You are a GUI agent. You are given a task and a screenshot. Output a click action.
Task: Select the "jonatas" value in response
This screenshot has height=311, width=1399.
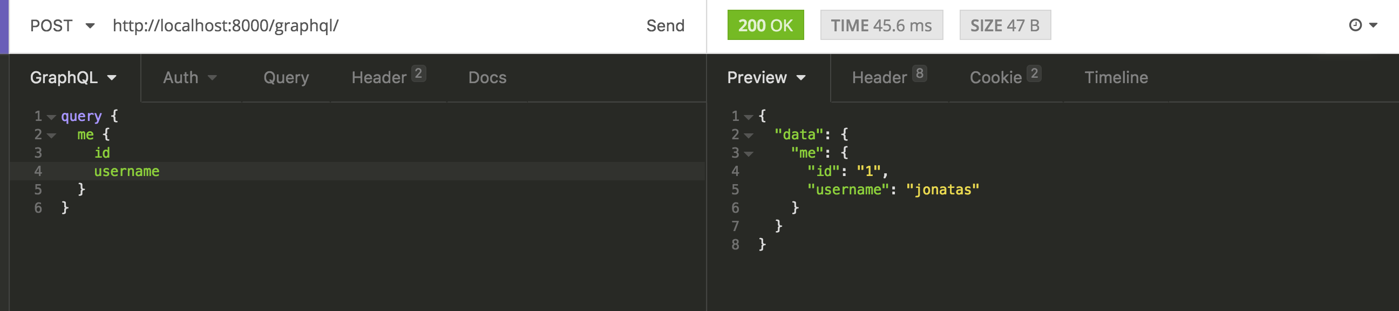942,190
